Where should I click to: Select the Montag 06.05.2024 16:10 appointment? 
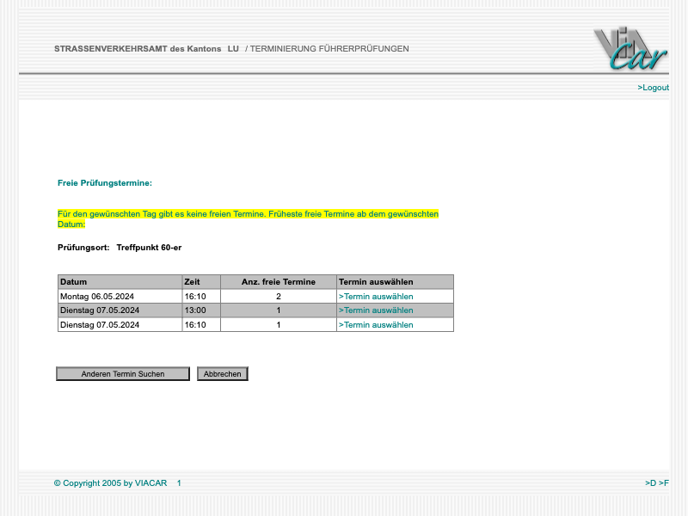tap(376, 297)
